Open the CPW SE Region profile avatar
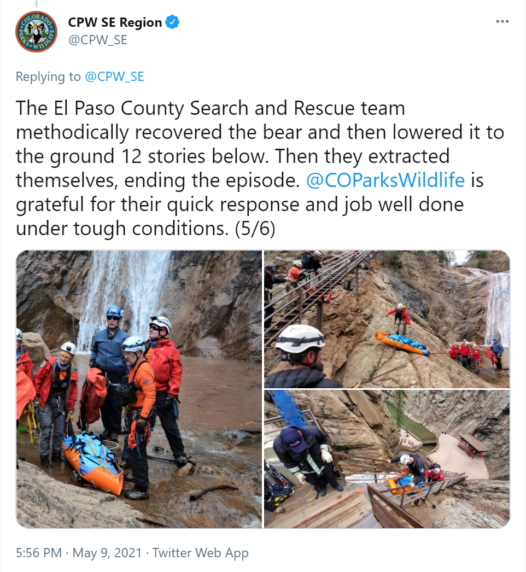The image size is (526, 572). (x=36, y=32)
